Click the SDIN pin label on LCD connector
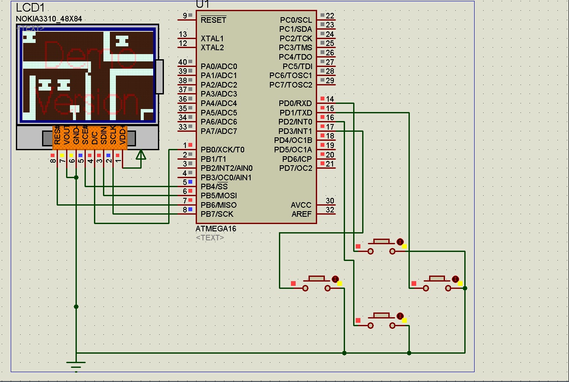This screenshot has width=569, height=382. coord(103,136)
